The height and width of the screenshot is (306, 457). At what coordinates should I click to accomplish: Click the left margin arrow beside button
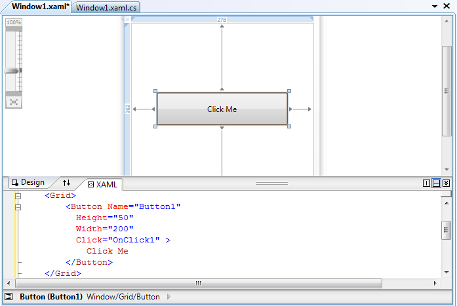pos(142,109)
